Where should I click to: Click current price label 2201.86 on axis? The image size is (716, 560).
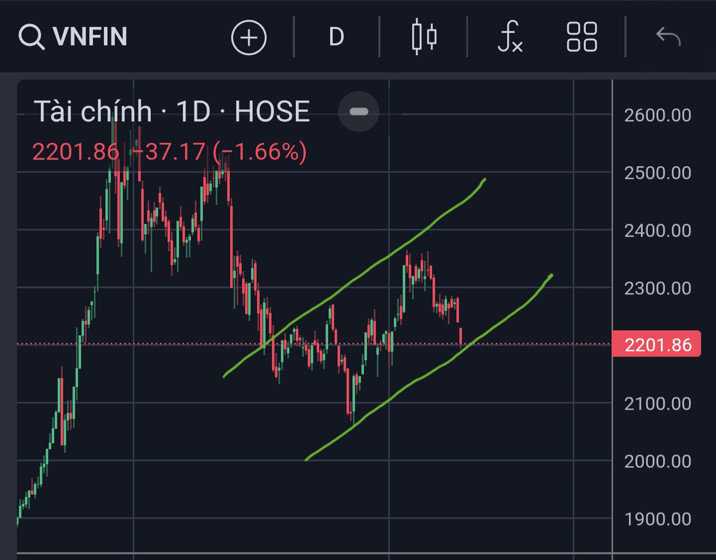[x=657, y=344]
